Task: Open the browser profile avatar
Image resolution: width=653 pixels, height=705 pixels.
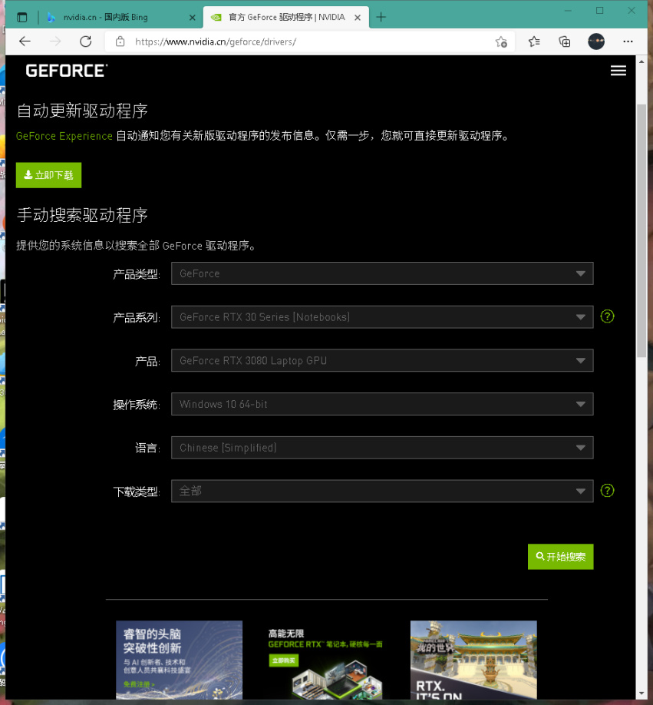Action: tap(596, 41)
